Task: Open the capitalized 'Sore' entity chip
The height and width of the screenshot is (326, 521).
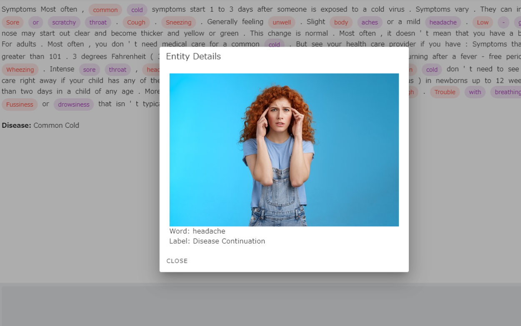Action: 13,22
